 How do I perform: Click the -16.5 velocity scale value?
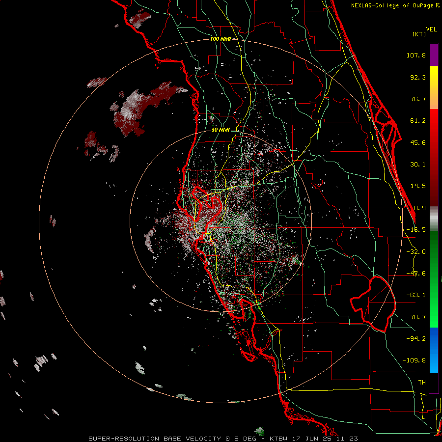(x=416, y=230)
